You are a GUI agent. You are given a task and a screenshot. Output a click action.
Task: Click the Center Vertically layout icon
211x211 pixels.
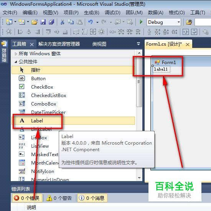tap(194, 32)
